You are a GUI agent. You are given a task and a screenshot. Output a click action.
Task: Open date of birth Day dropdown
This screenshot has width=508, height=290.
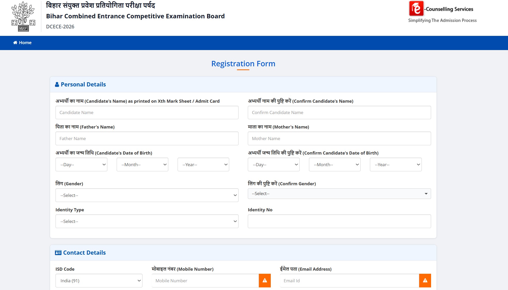tap(81, 165)
